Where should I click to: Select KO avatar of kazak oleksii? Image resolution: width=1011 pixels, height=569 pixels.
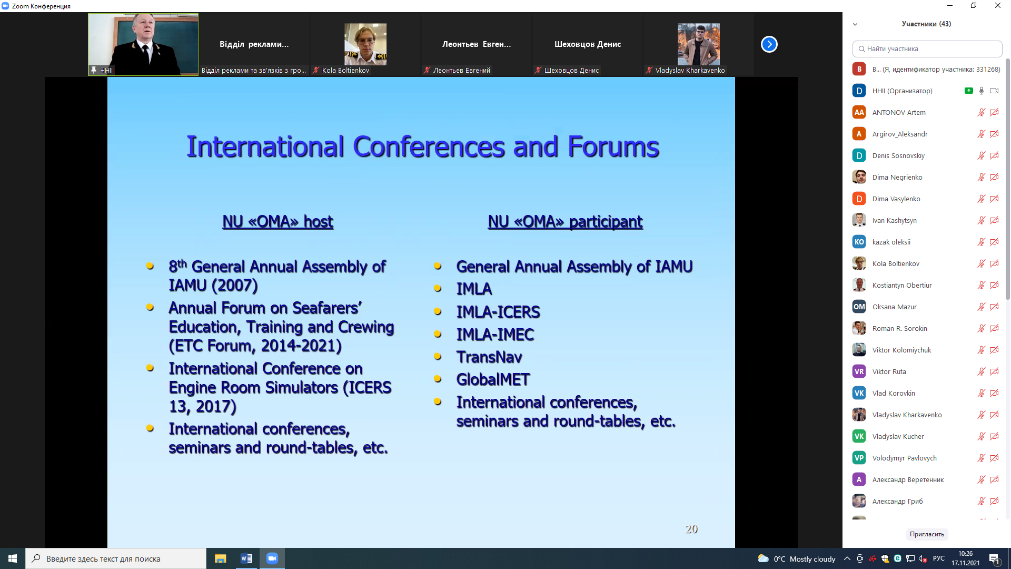tap(859, 242)
